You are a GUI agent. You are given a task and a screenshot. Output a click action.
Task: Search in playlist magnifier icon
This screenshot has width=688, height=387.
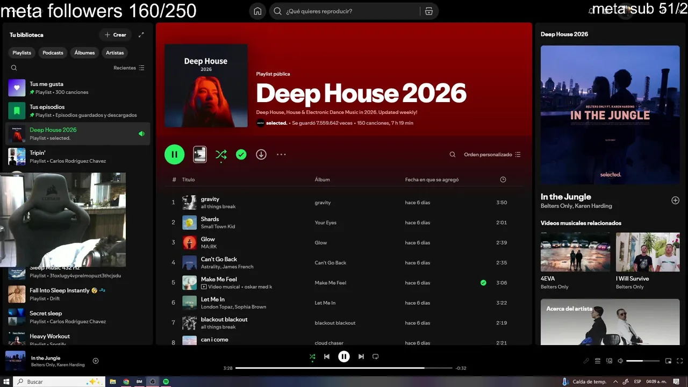click(453, 154)
